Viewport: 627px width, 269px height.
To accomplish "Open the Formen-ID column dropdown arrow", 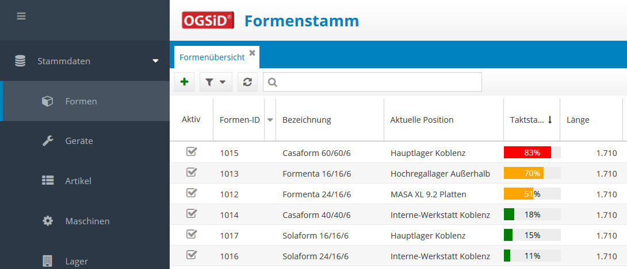I will coord(270,120).
